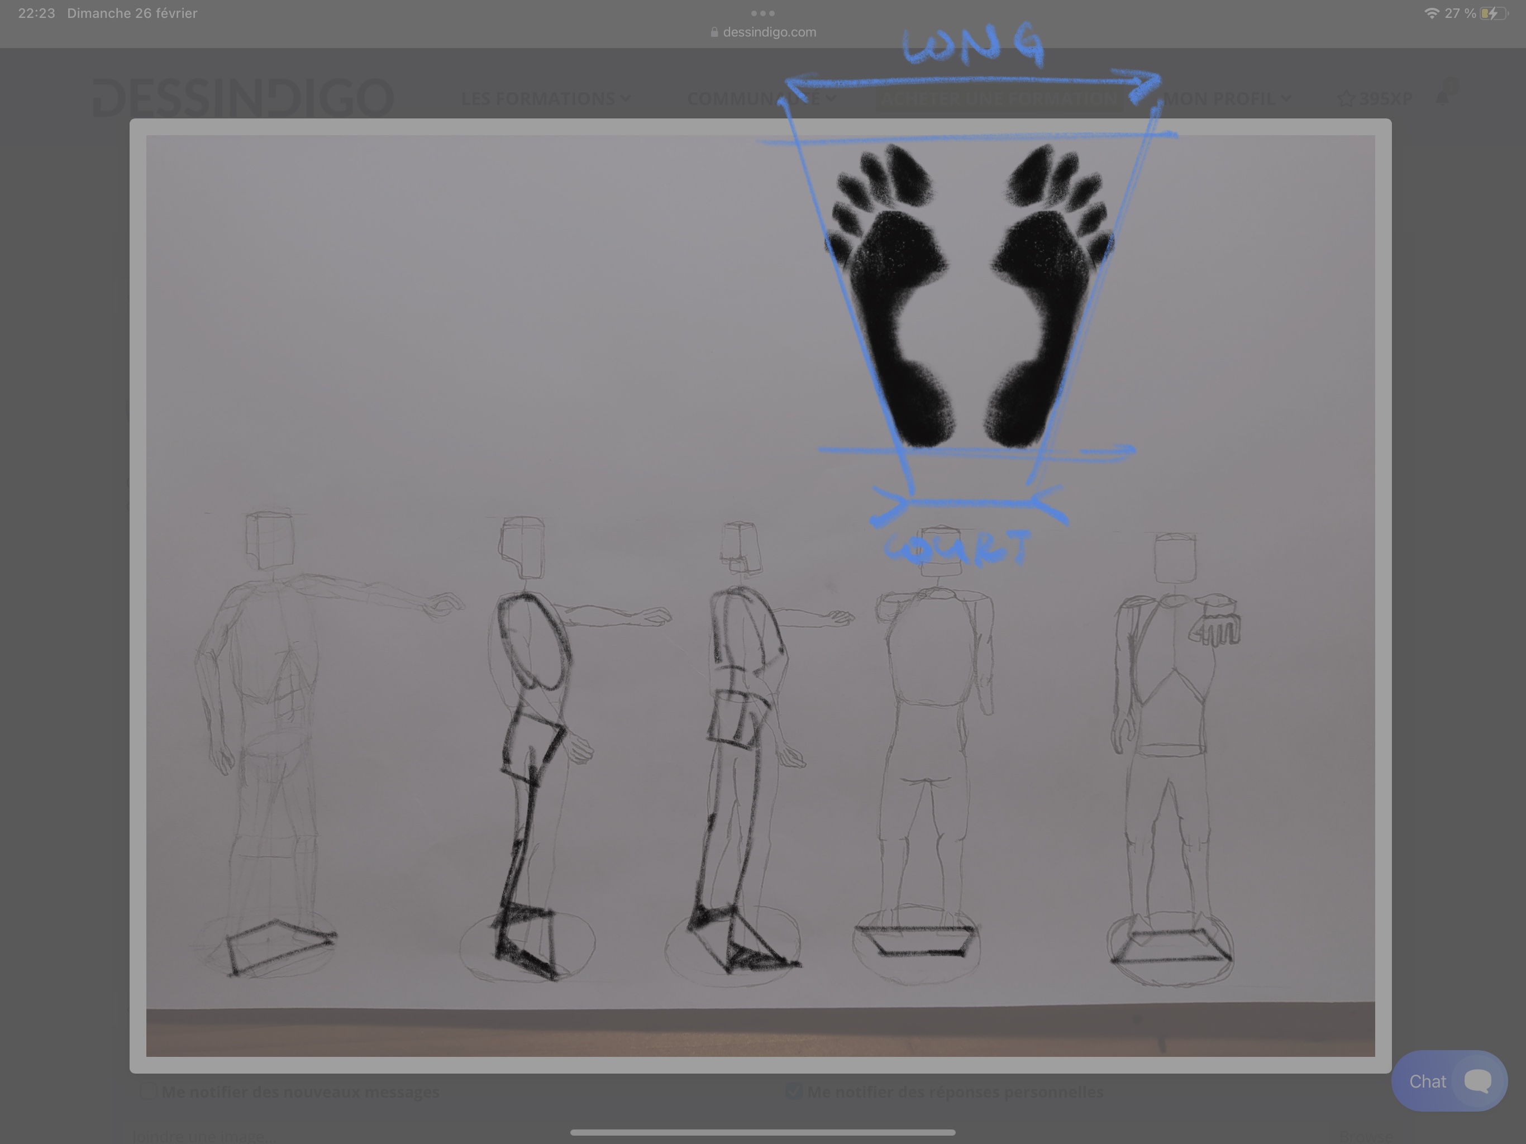Tap the Wi-Fi status icon
This screenshot has width=1526, height=1144.
[x=1432, y=13]
